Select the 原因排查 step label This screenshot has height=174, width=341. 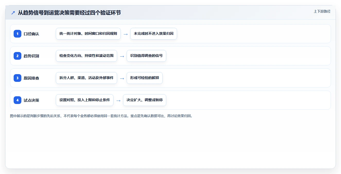pyautogui.click(x=31, y=78)
